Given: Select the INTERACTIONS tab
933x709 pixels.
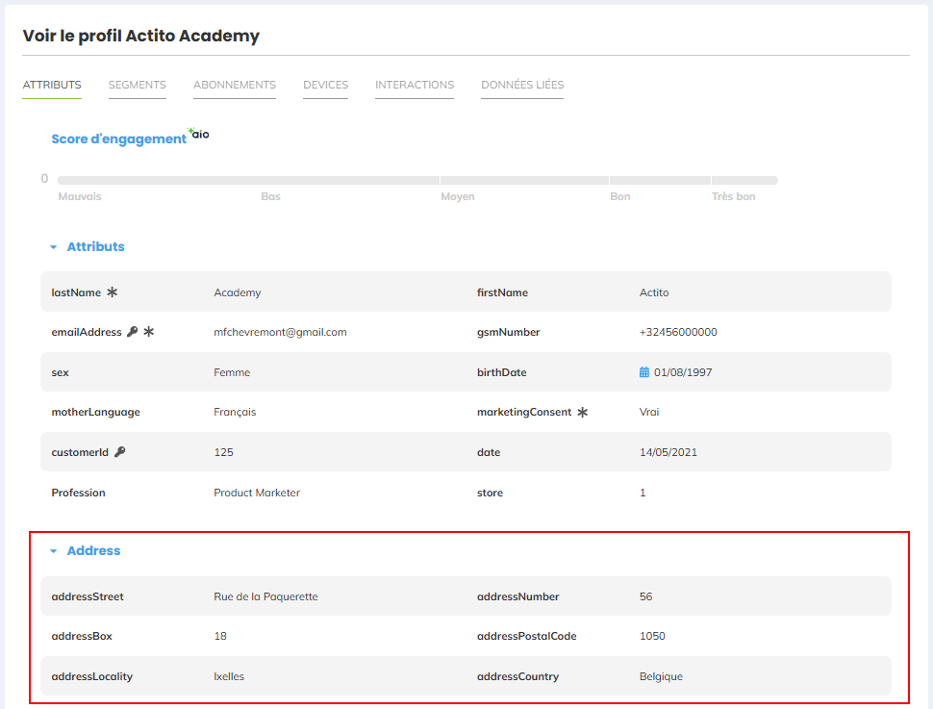Looking at the screenshot, I should pos(415,85).
